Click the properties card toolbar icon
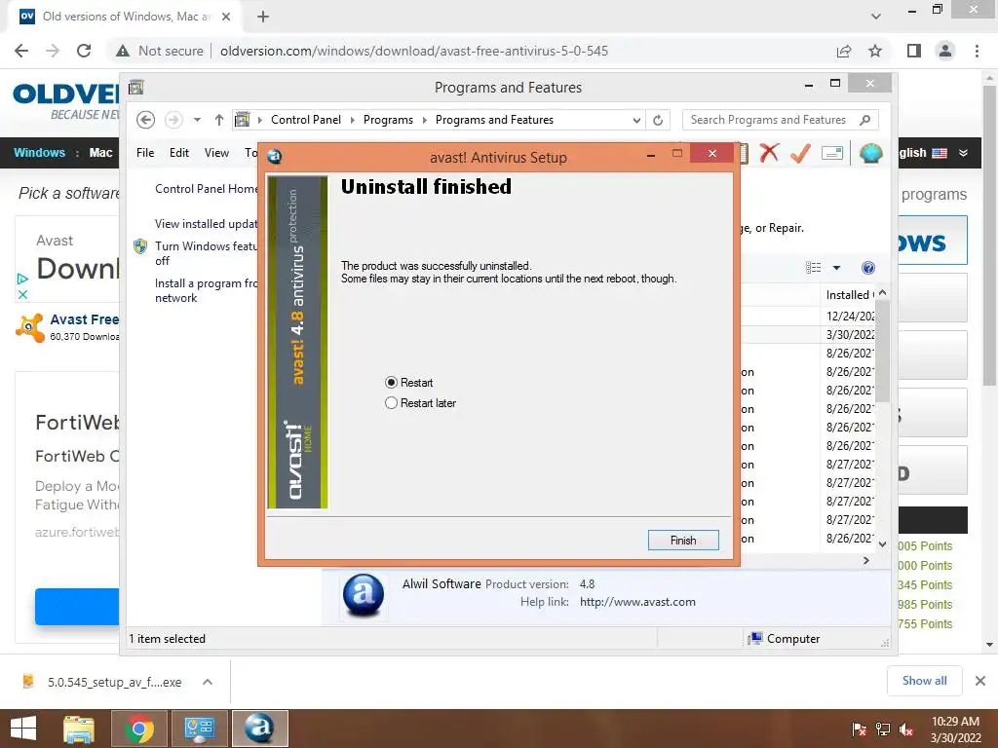Image resolution: width=998 pixels, height=748 pixels. point(832,153)
